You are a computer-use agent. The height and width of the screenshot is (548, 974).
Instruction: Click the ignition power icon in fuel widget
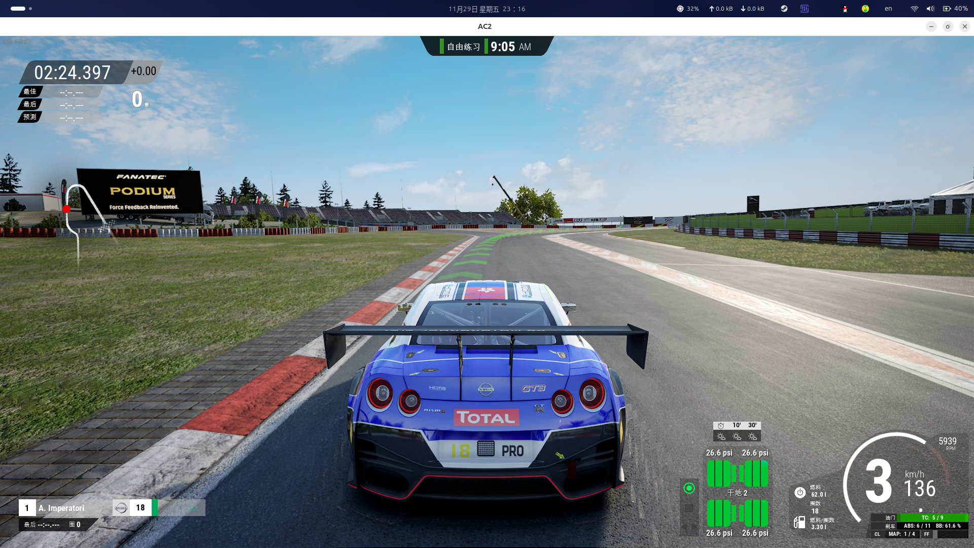800,492
